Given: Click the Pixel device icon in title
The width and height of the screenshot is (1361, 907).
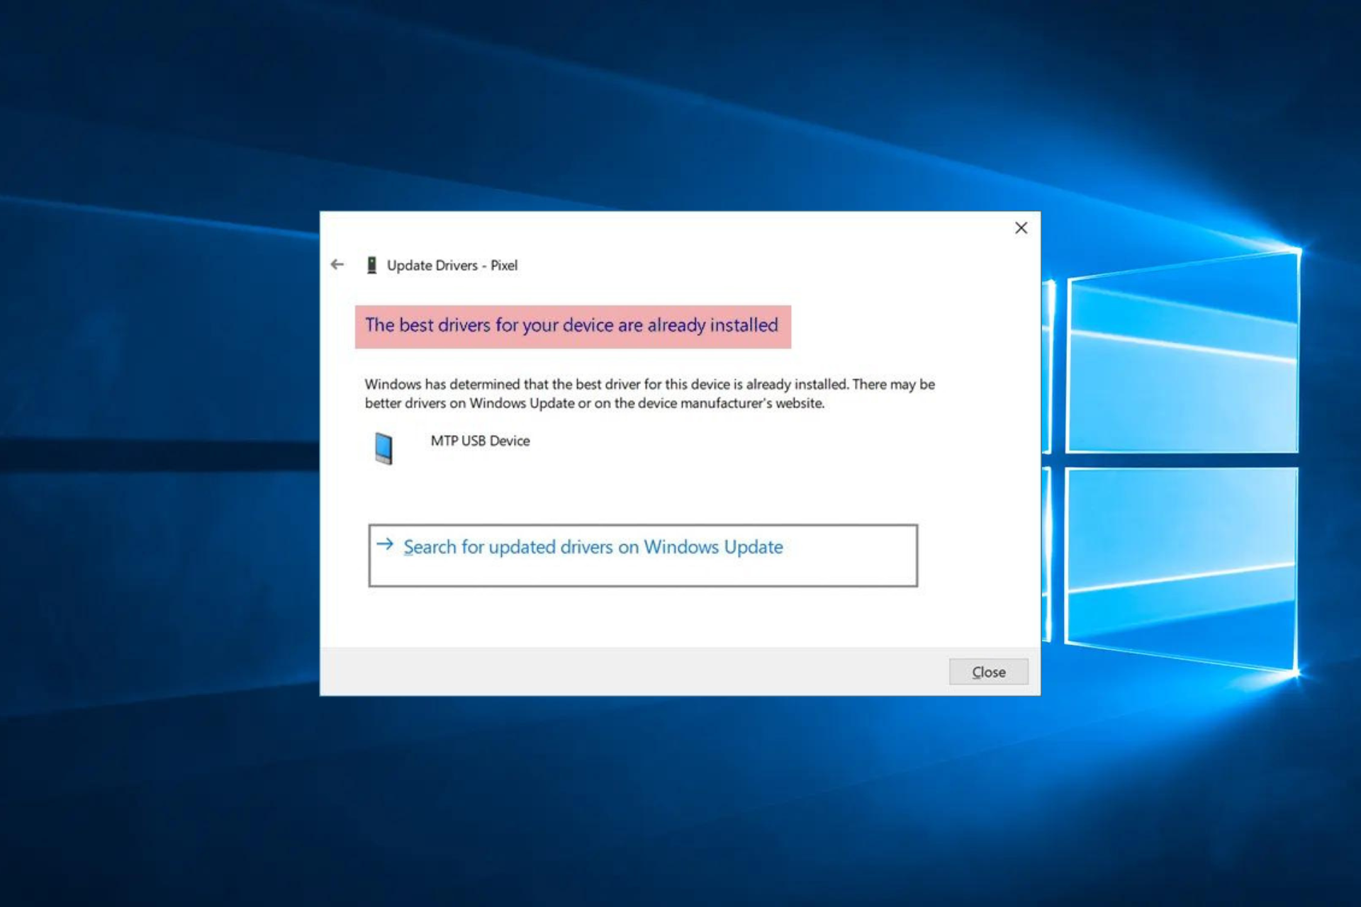Looking at the screenshot, I should click(x=371, y=266).
